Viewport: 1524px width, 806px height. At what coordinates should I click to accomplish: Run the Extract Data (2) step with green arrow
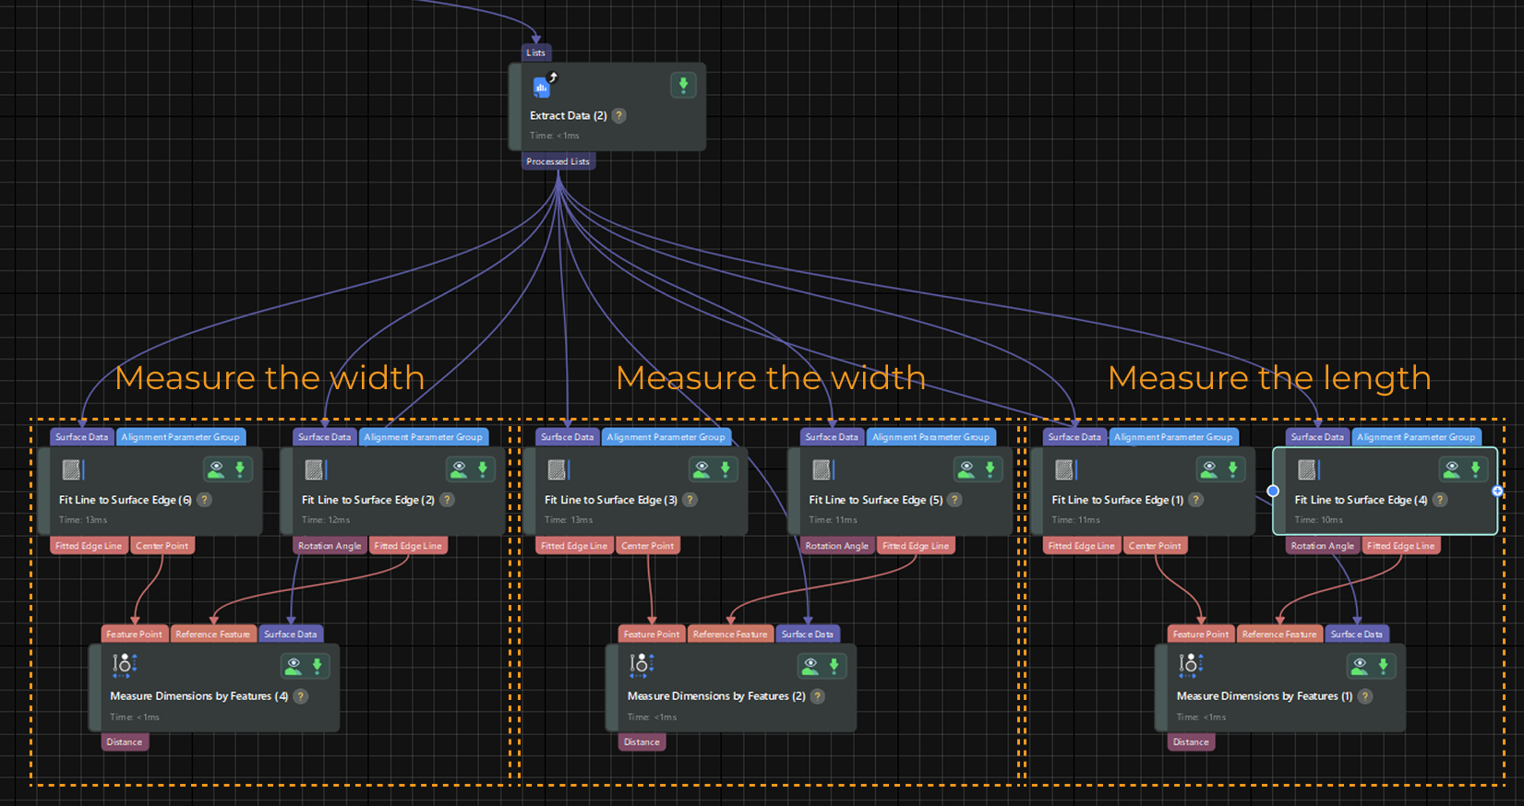(683, 86)
